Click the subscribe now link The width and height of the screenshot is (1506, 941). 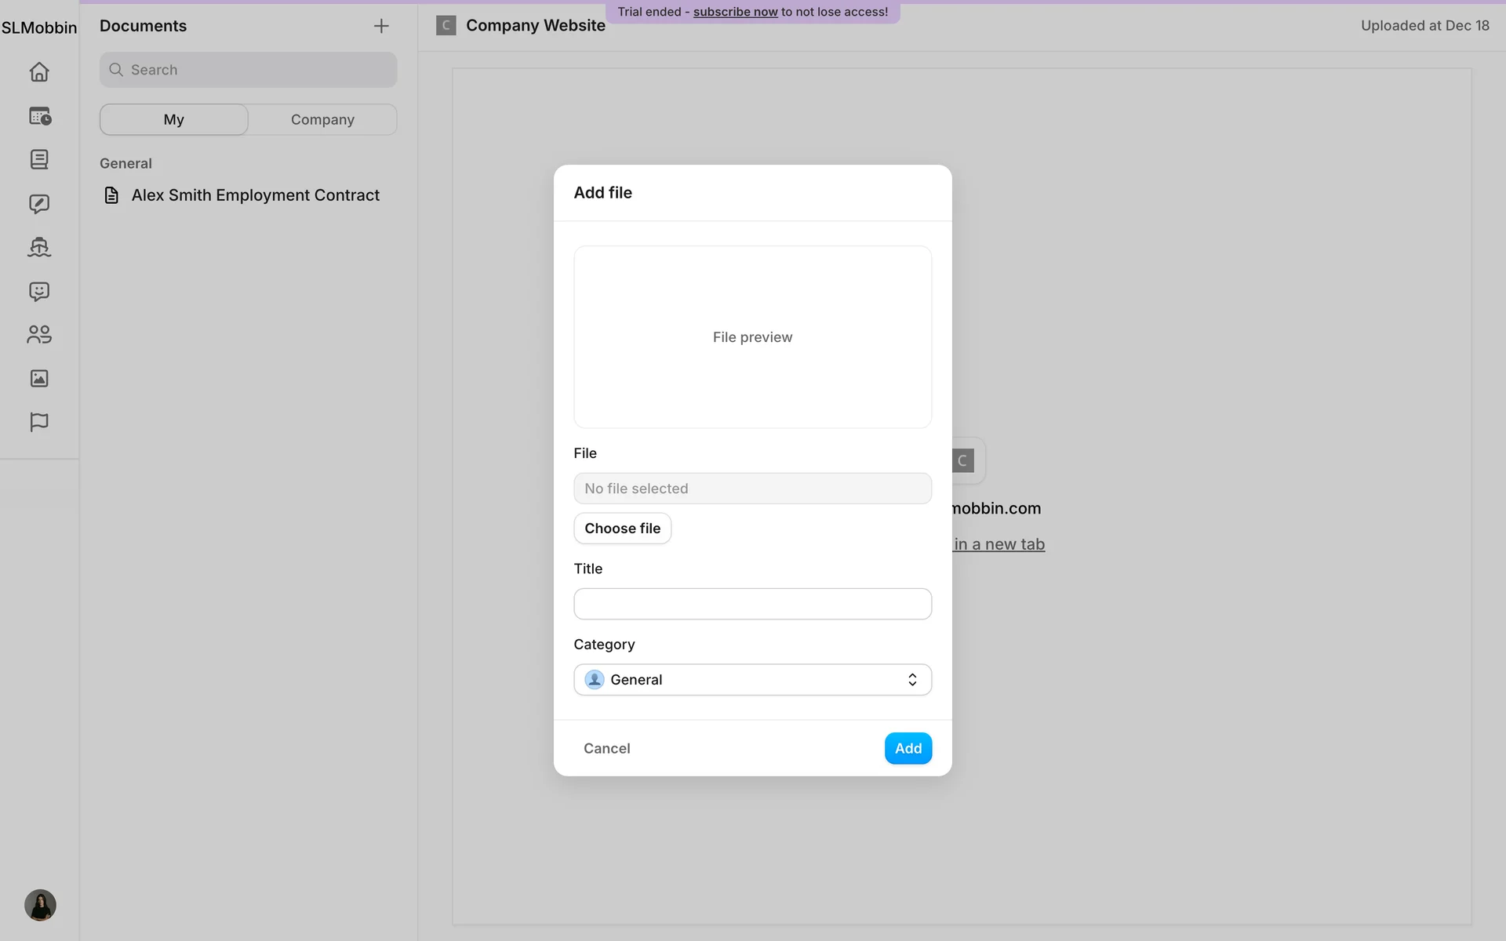coord(735,12)
